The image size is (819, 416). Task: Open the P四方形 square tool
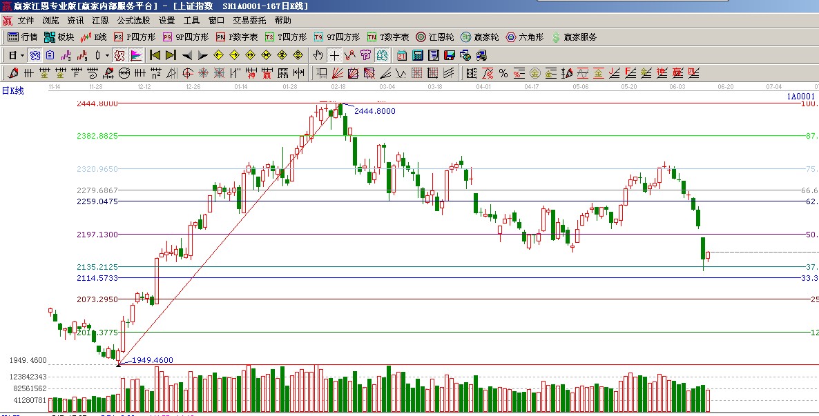point(135,37)
